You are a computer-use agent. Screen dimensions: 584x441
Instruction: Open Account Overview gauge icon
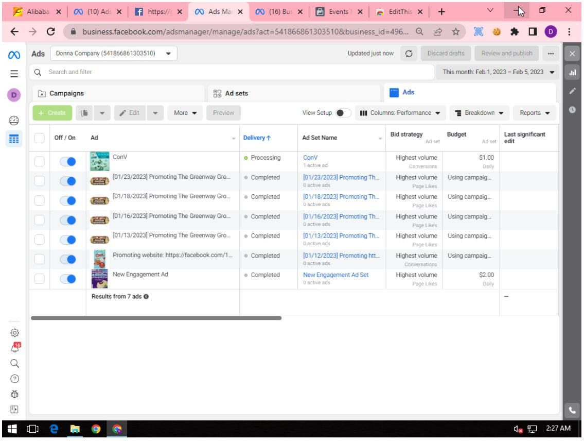coord(14,121)
